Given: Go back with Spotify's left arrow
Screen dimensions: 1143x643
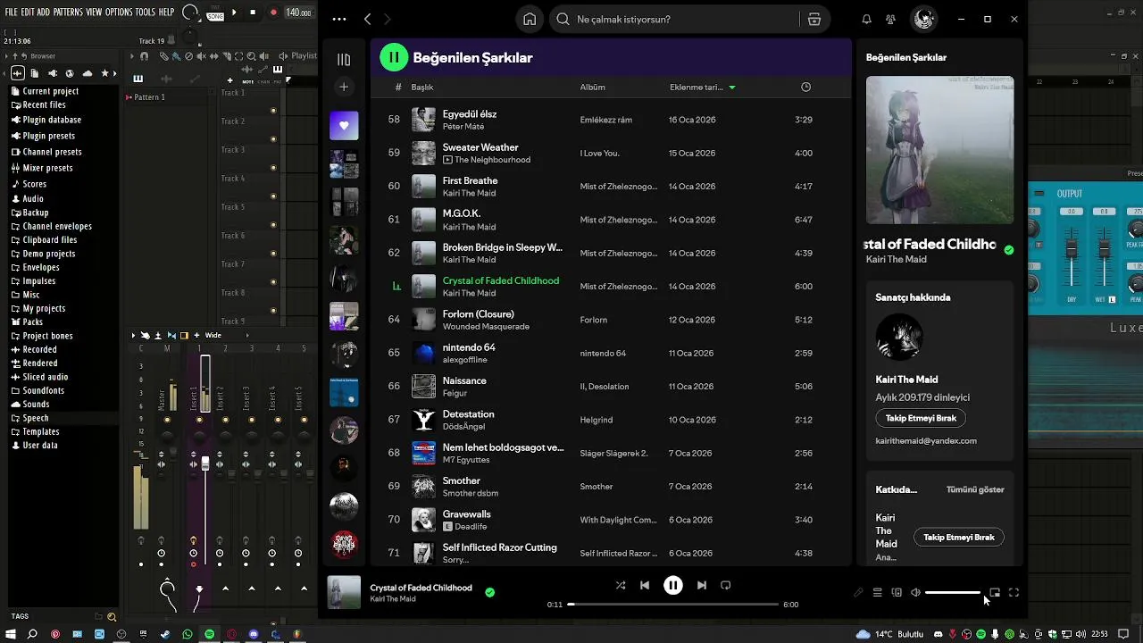Looking at the screenshot, I should point(368,19).
